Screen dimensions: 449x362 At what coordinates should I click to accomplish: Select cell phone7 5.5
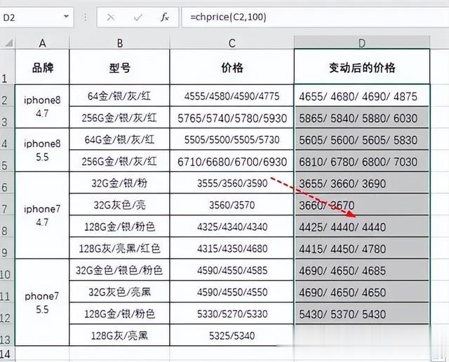tap(42, 302)
